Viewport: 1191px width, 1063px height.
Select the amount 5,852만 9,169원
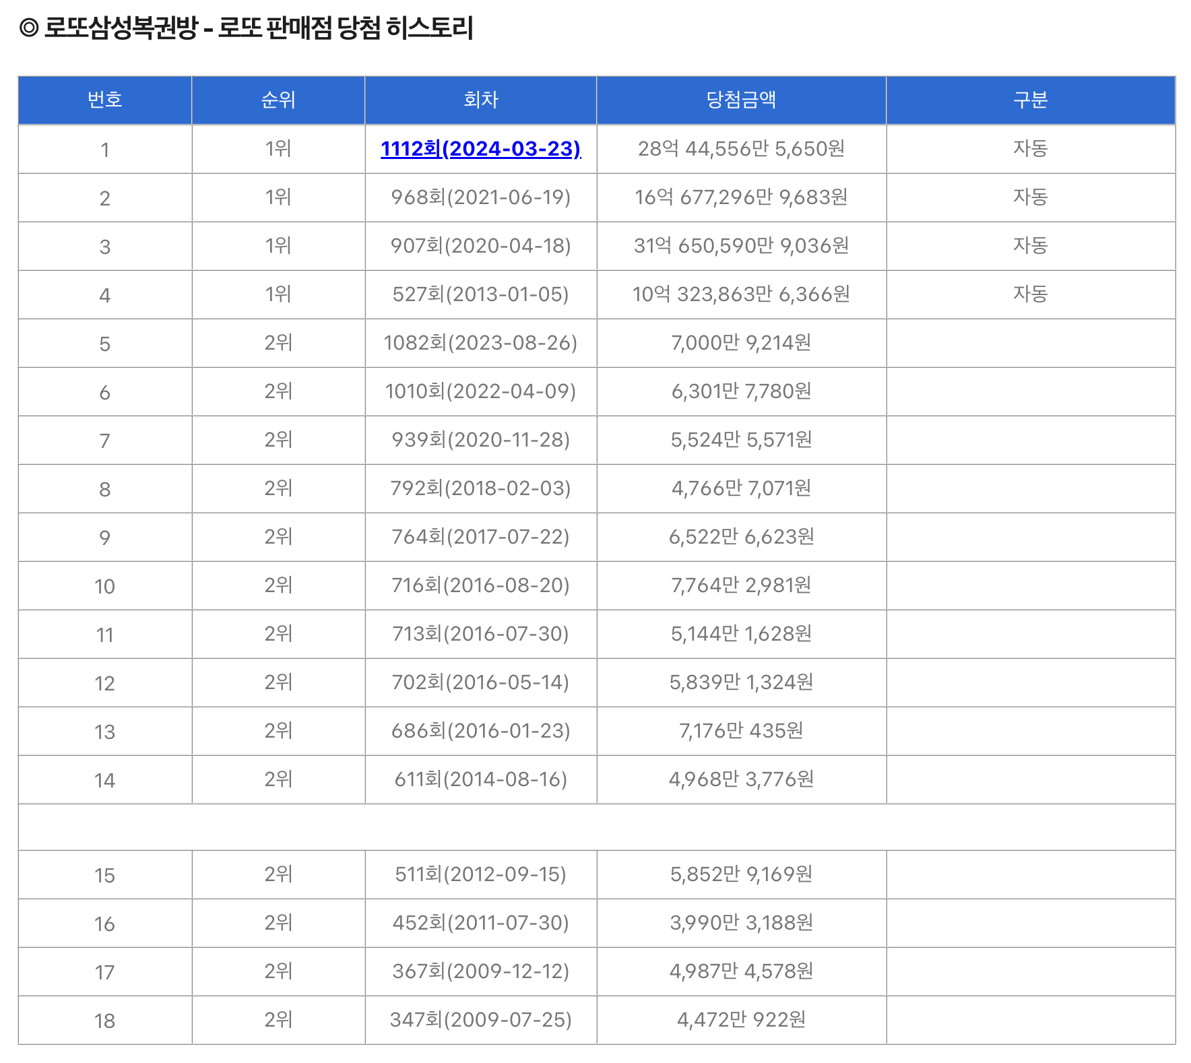tap(741, 874)
